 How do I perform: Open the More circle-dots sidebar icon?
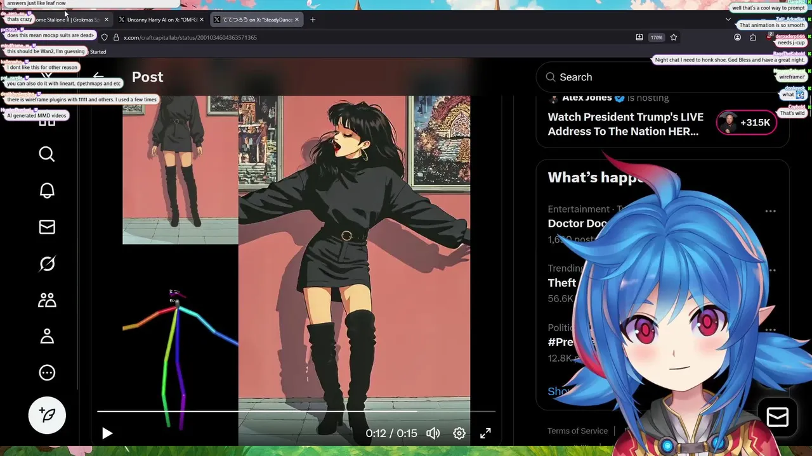coord(47,372)
